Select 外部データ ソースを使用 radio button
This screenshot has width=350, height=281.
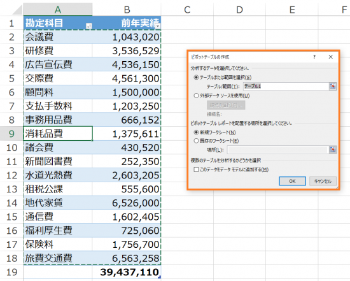(x=196, y=96)
